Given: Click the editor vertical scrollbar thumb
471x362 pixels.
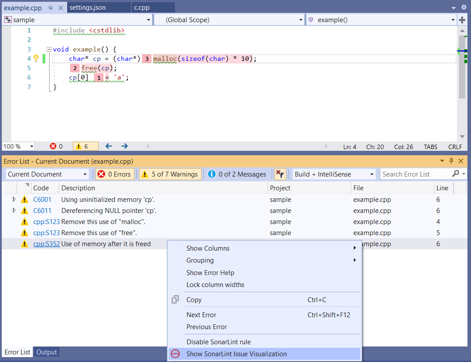Looking at the screenshot, I should (462, 67).
